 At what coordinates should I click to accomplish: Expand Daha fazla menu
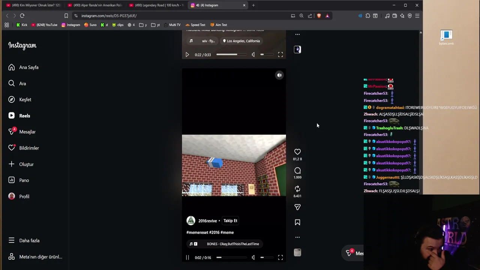tap(24, 241)
